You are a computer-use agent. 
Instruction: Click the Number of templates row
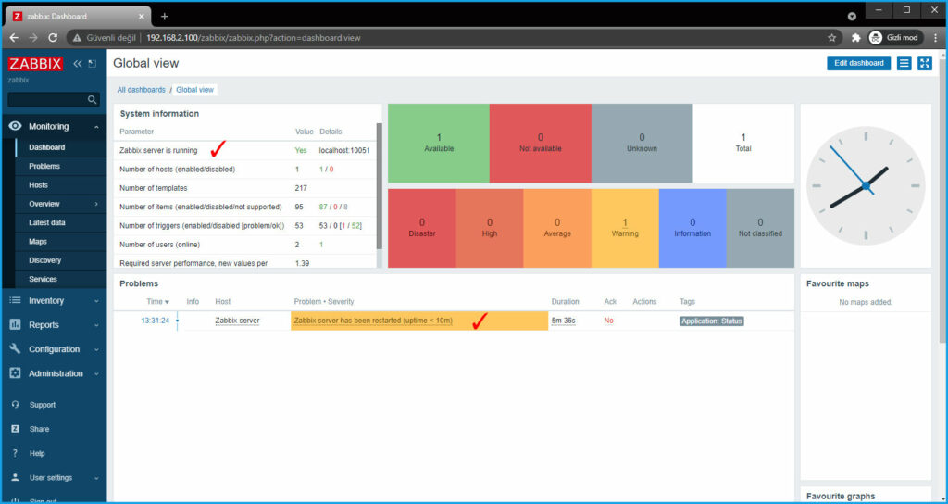pos(244,188)
